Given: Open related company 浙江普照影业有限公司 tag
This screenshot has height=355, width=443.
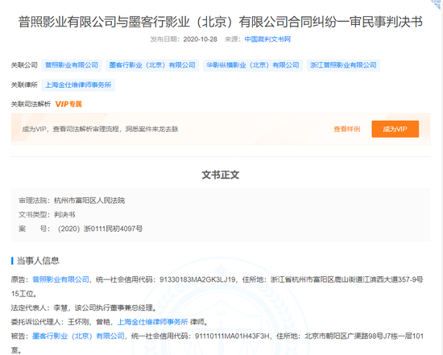Looking at the screenshot, I should pos(343,65).
